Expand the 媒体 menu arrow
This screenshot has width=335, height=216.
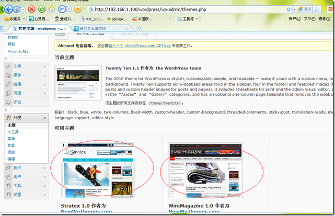(44, 75)
